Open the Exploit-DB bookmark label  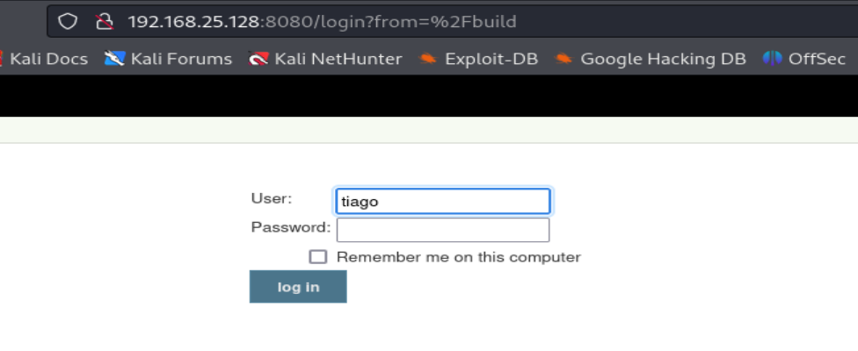click(491, 59)
